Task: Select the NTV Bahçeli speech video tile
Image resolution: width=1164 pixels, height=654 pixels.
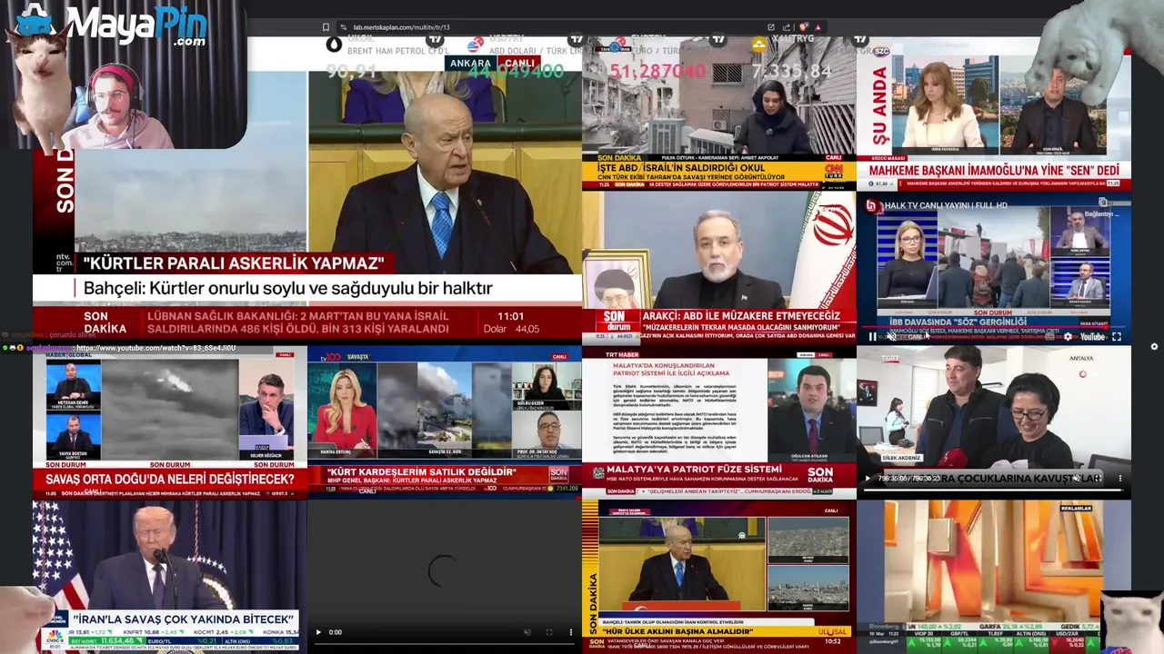Action: tap(307, 189)
